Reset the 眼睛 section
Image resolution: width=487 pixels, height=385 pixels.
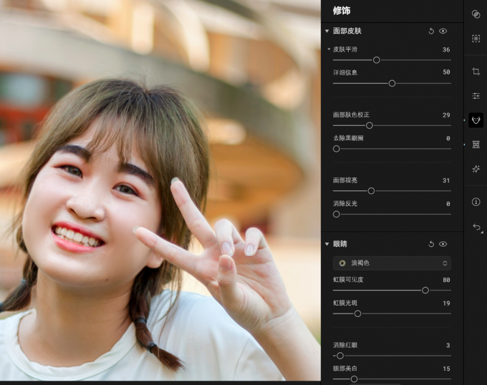click(431, 244)
